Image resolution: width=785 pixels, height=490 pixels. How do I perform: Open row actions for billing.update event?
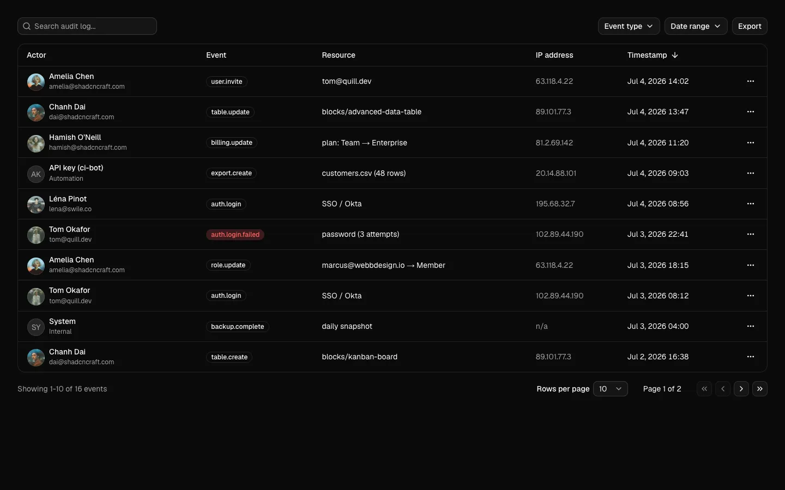pyautogui.click(x=751, y=143)
